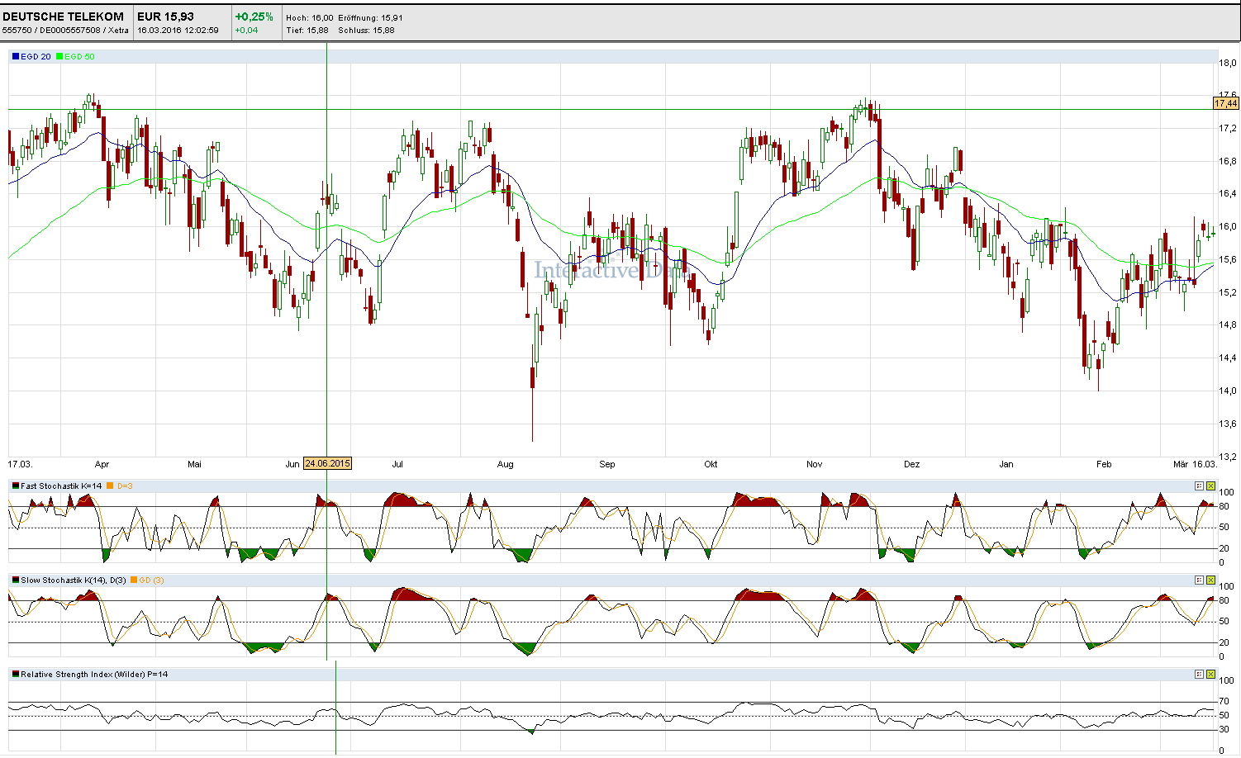Image resolution: width=1241 pixels, height=758 pixels.
Task: Select the orange GD (3) legend marker
Action: [x=134, y=580]
